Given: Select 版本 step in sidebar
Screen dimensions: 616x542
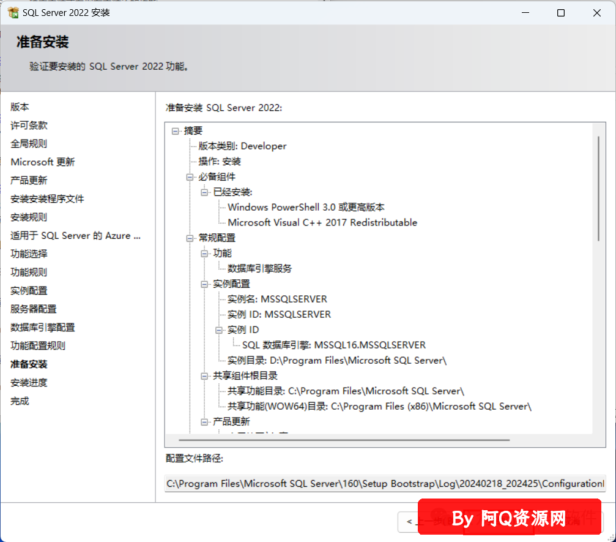Looking at the screenshot, I should pyautogui.click(x=20, y=107).
